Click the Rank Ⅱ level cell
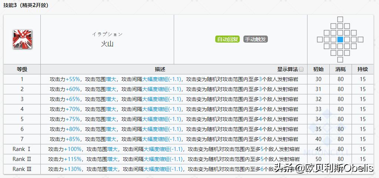The image size is (379, 178). click(22, 159)
